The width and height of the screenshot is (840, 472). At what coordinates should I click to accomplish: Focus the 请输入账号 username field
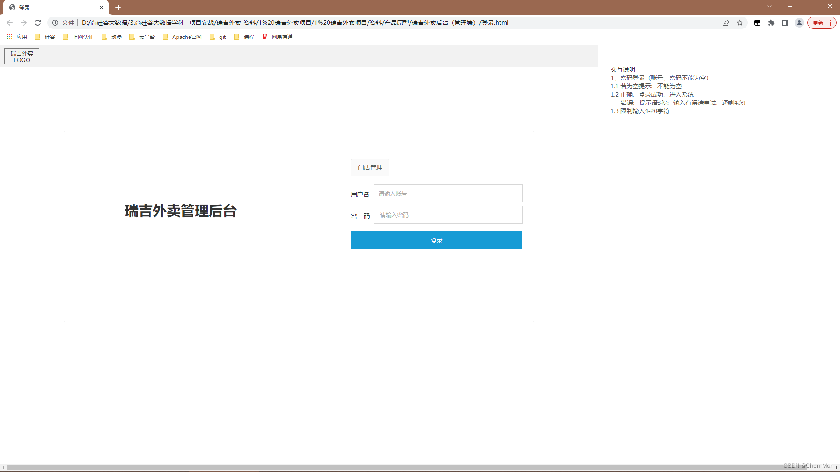(448, 194)
